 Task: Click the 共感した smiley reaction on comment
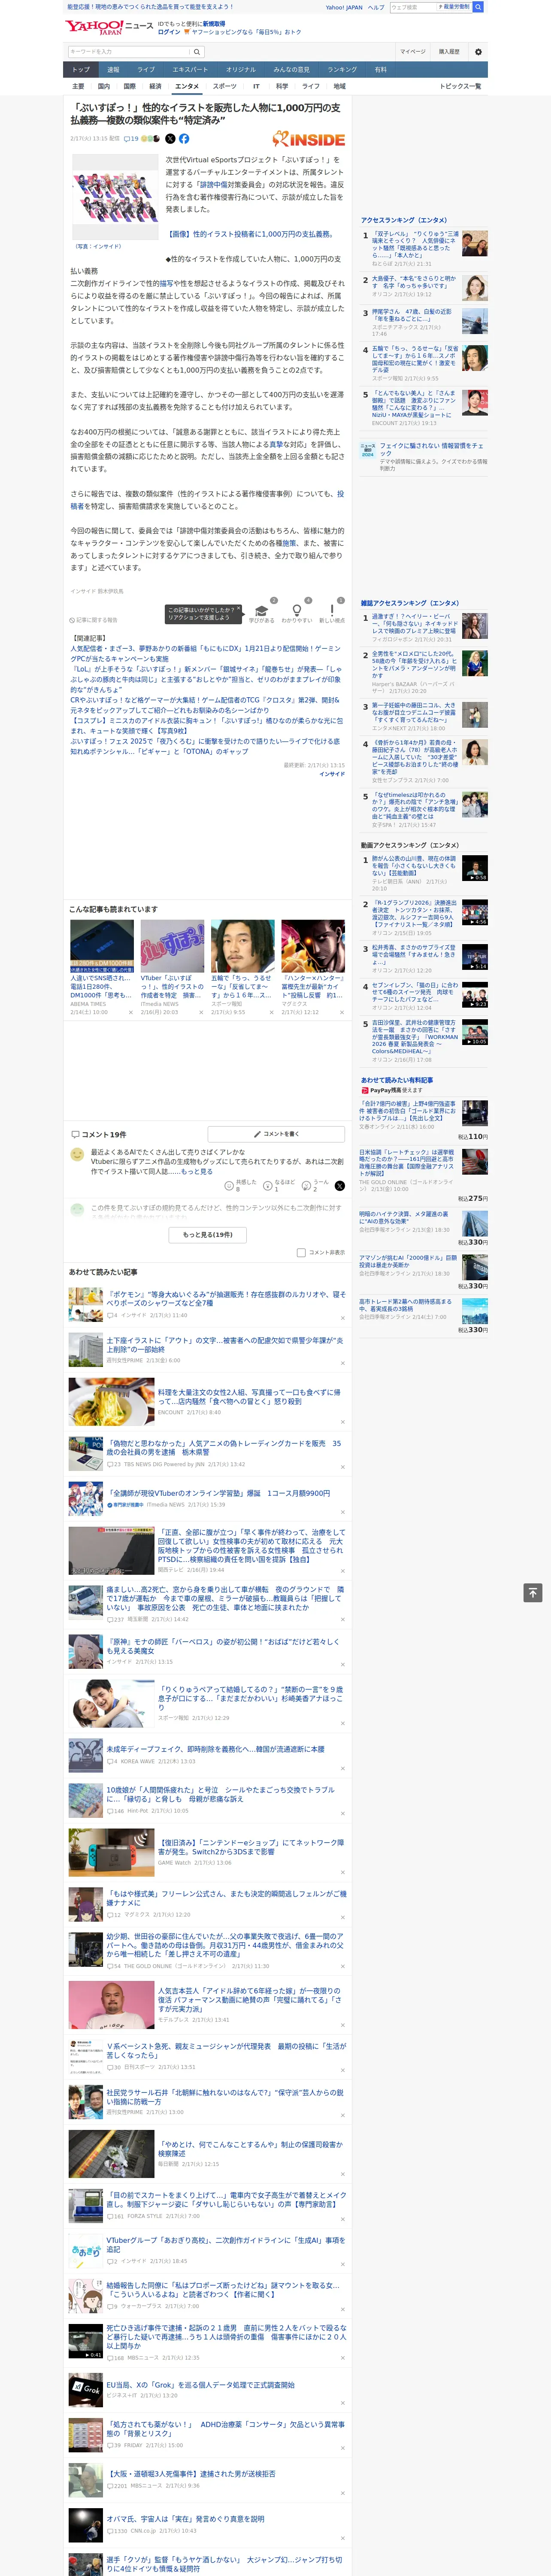[x=231, y=1185]
